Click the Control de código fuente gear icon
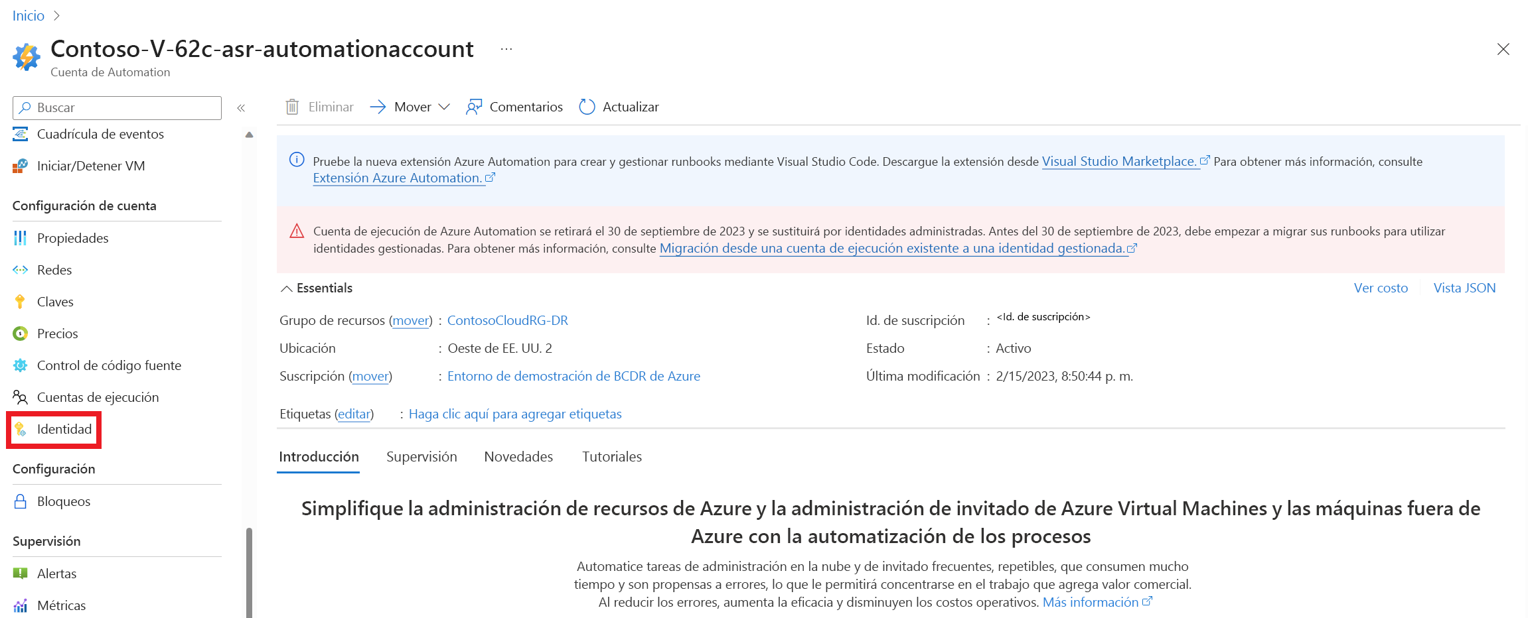 pos(21,365)
